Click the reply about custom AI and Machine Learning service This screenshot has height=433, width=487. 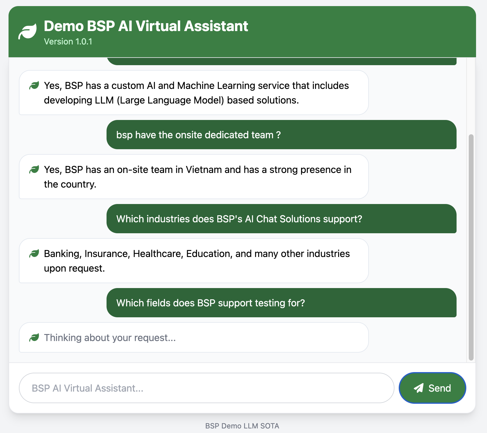(194, 93)
